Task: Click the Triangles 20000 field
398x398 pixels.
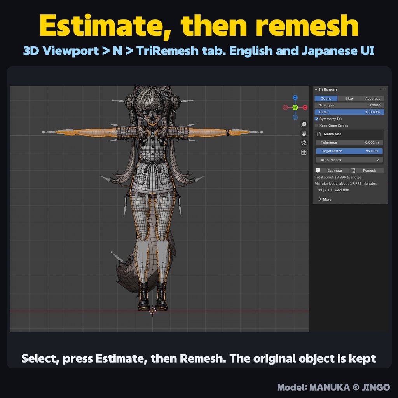Action: point(349,105)
